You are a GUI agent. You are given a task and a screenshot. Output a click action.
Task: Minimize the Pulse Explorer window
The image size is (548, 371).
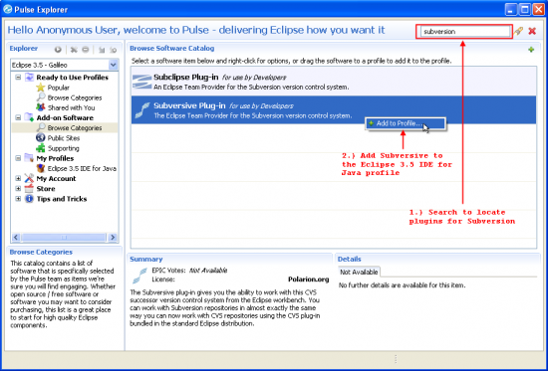pyautogui.click(x=510, y=9)
